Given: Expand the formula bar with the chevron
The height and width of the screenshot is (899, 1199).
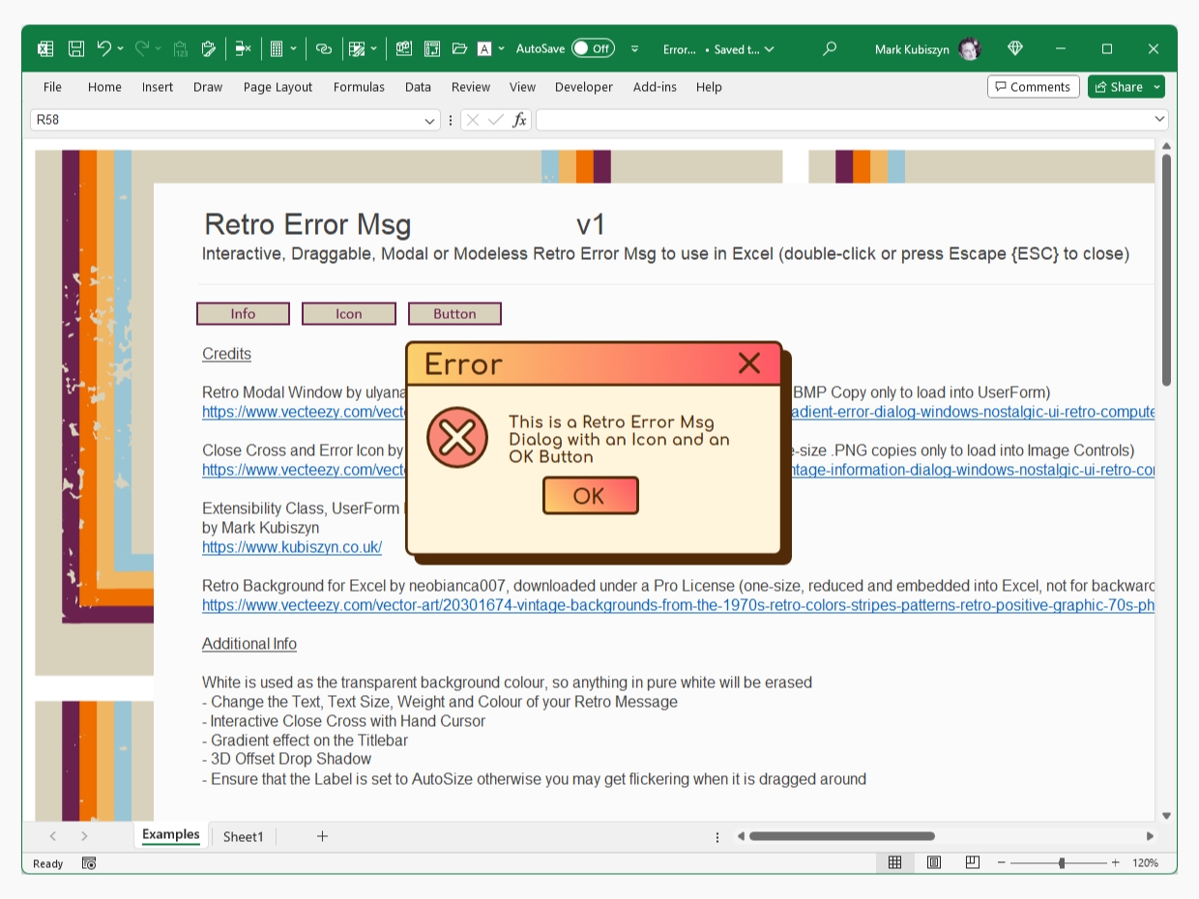Looking at the screenshot, I should [x=1159, y=119].
